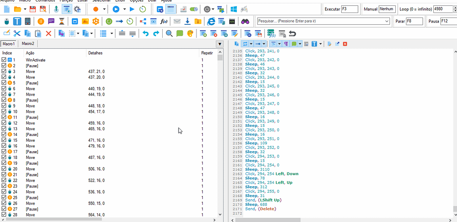Toggle paragraph marks in the code panel
457x222 pixels.
(286, 44)
